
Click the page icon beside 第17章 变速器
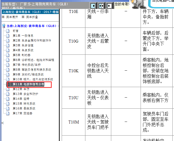click(x=8, y=113)
